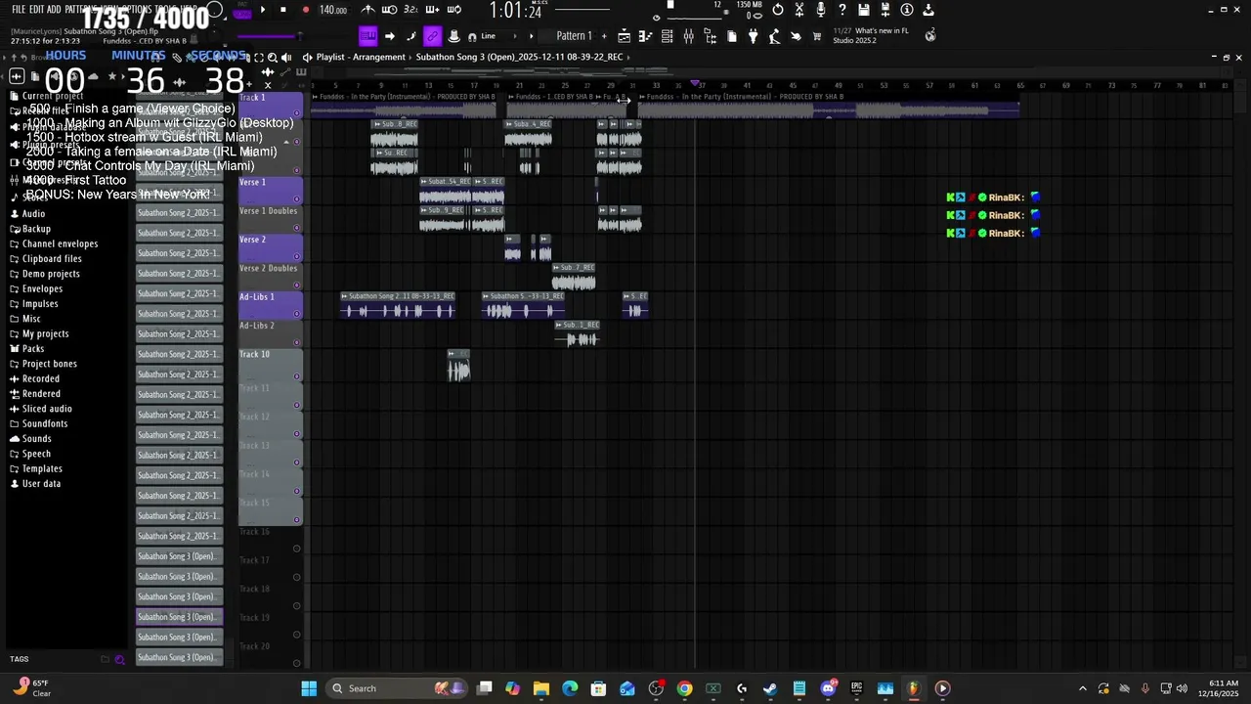Click the save new version icon
The width and height of the screenshot is (1251, 704).
point(885,10)
